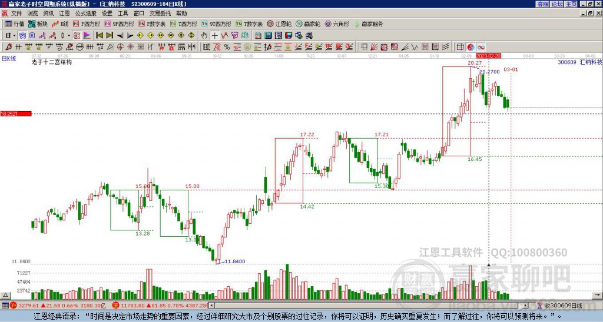Click the red 18.2521 price label
This screenshot has width=603, height=322.
pyautogui.click(x=16, y=114)
